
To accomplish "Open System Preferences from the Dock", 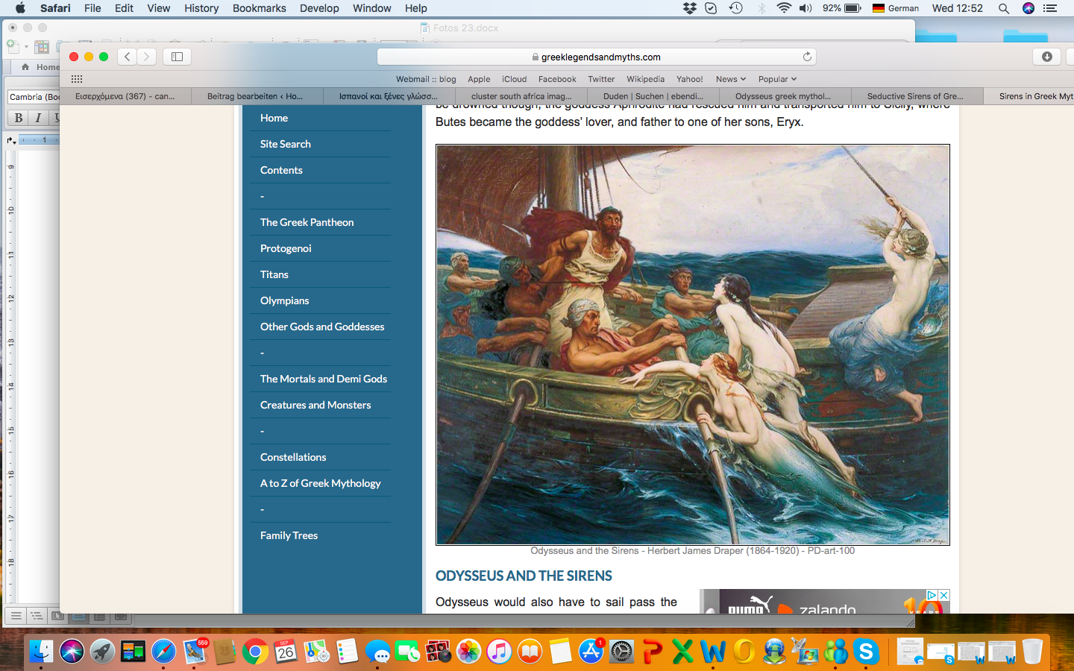I will [622, 652].
